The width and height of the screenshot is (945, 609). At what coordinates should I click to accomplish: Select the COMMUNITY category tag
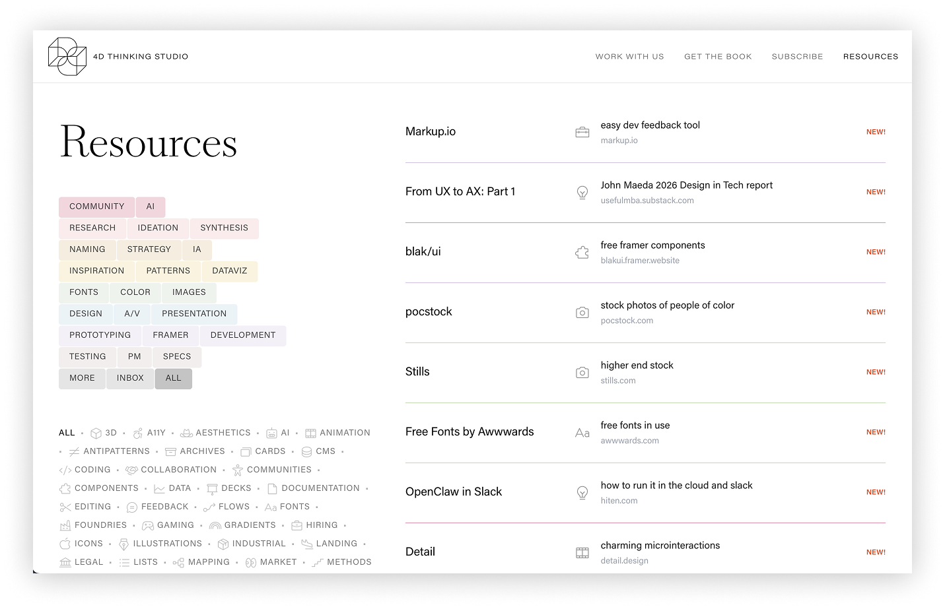pos(96,207)
